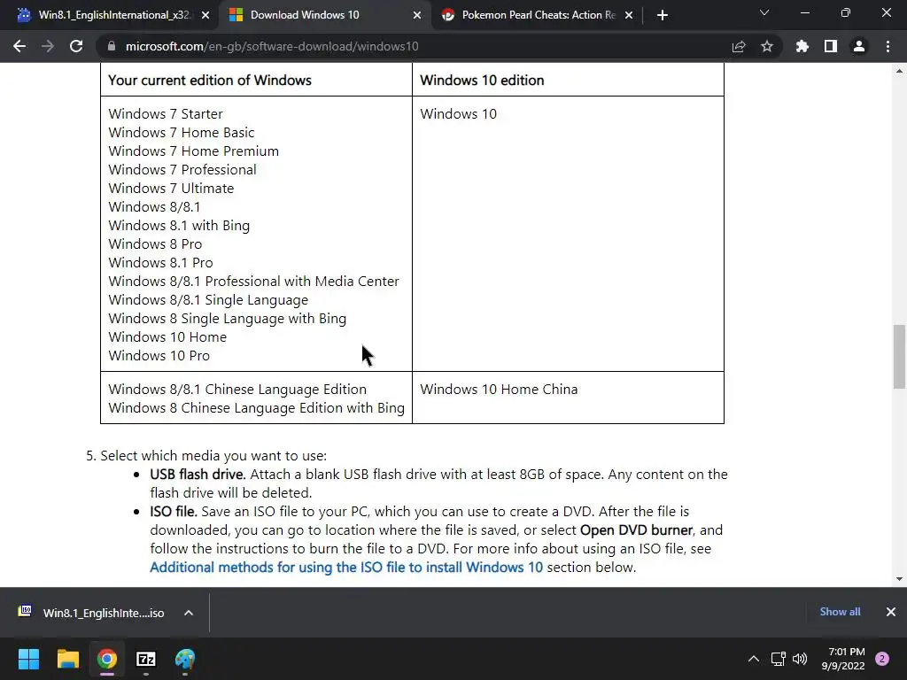Close the downloads bar
This screenshot has width=907, height=680.
click(x=891, y=612)
